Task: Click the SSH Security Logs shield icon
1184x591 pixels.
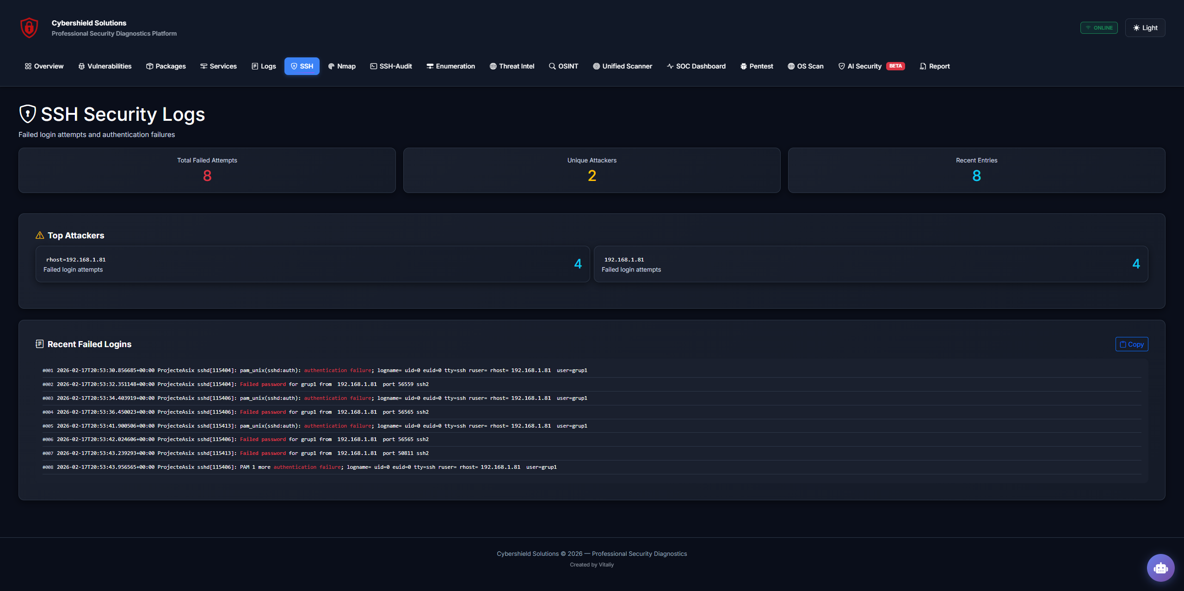Action: click(28, 114)
